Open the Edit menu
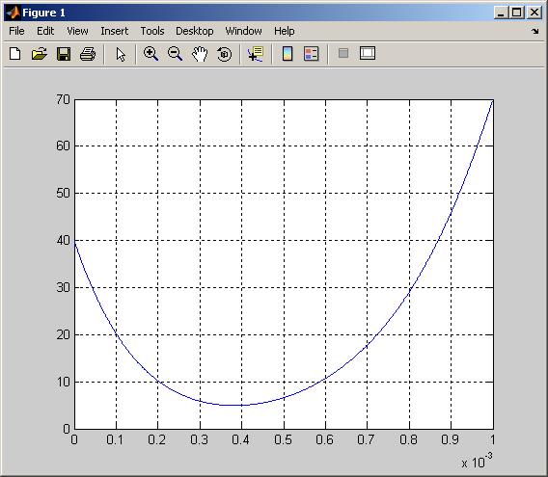The width and height of the screenshot is (548, 477). 45,31
